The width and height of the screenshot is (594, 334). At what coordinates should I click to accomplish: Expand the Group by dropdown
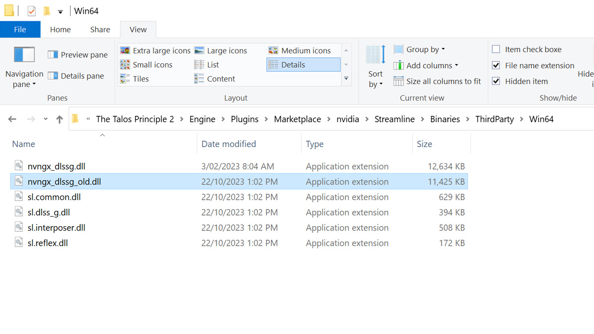(419, 49)
